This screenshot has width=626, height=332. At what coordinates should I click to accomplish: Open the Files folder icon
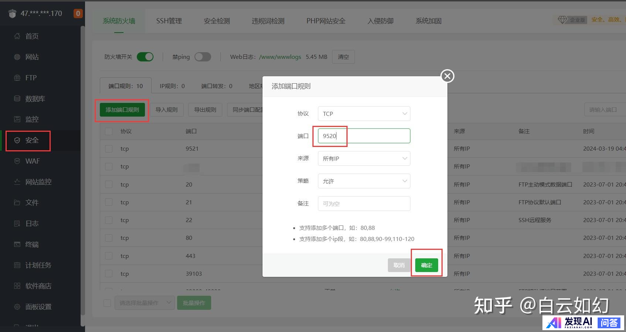(17, 202)
